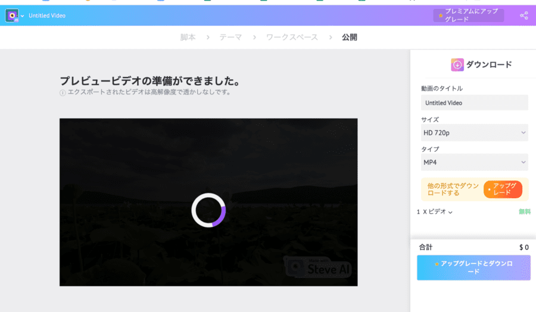Click the green 無料 label

click(x=524, y=212)
